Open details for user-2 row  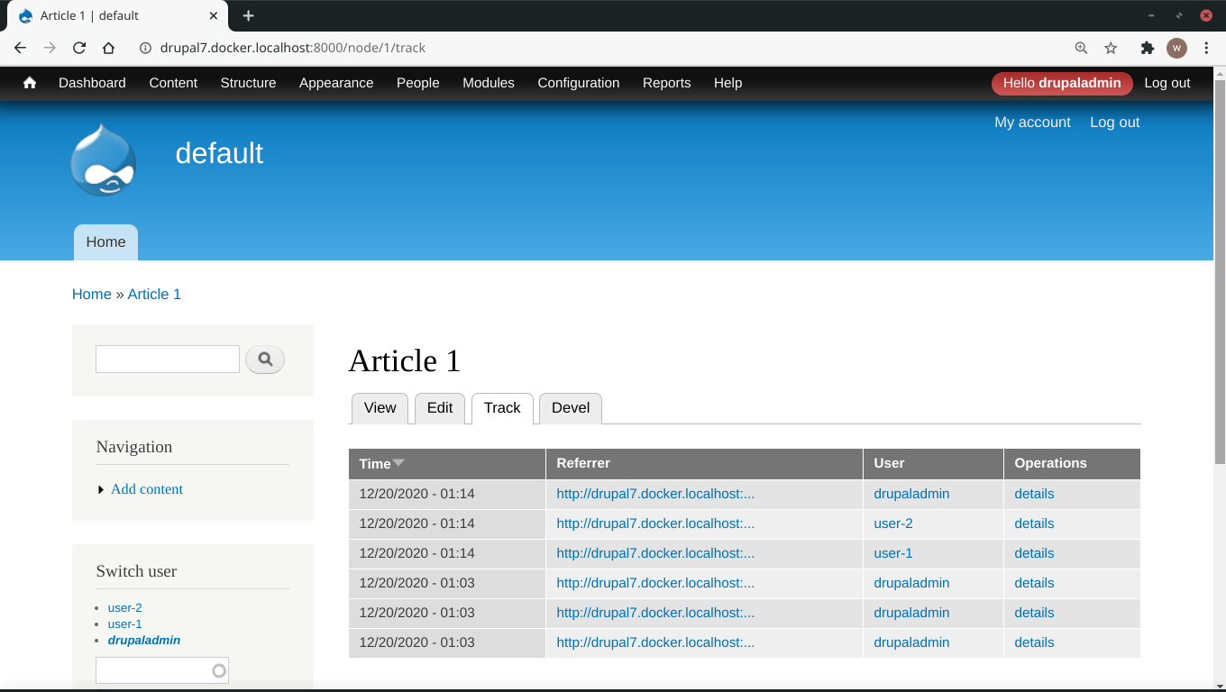(1034, 524)
